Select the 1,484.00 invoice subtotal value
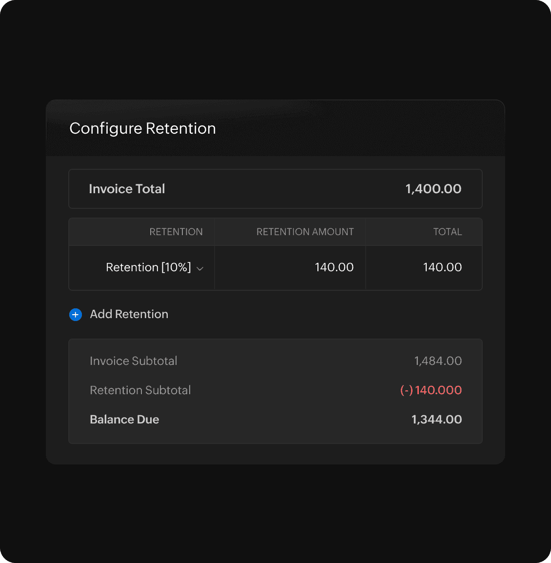The image size is (551, 563). point(438,361)
